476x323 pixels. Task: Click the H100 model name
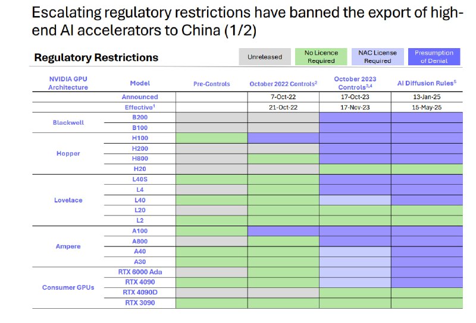(x=140, y=138)
